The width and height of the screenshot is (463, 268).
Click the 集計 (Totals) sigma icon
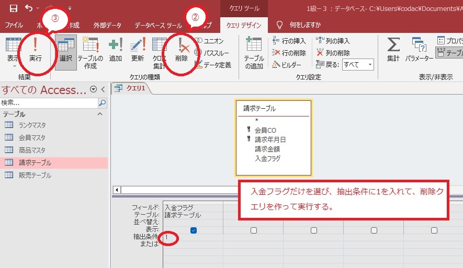[x=393, y=51]
